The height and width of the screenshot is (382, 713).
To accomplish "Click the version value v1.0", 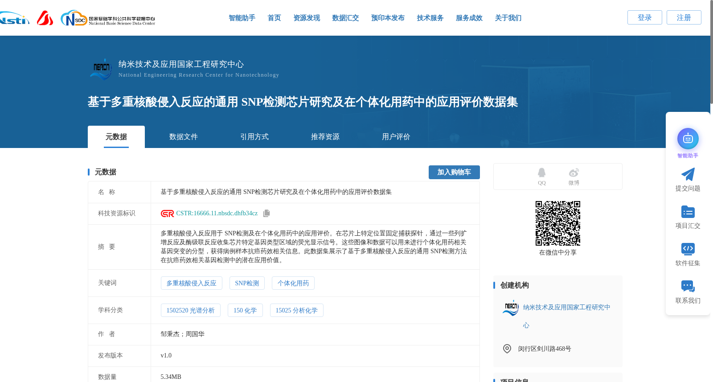I will pos(166,355).
